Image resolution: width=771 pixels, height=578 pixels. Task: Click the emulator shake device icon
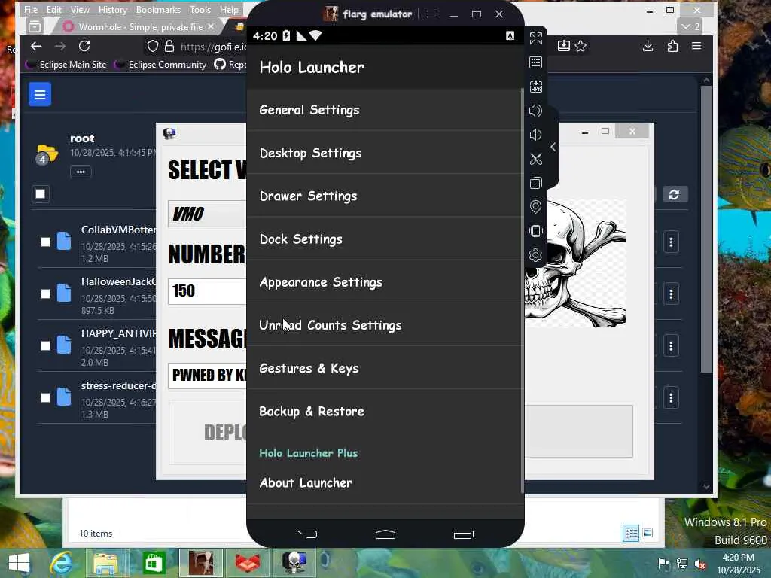pyautogui.click(x=535, y=231)
